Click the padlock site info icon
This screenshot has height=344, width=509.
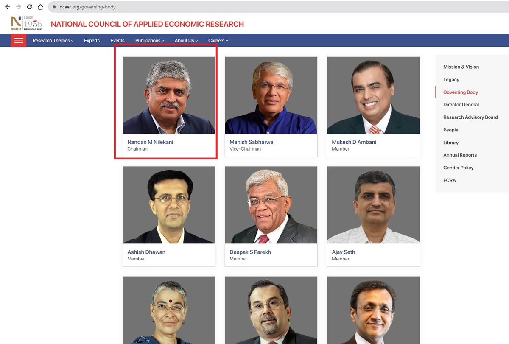(54, 7)
